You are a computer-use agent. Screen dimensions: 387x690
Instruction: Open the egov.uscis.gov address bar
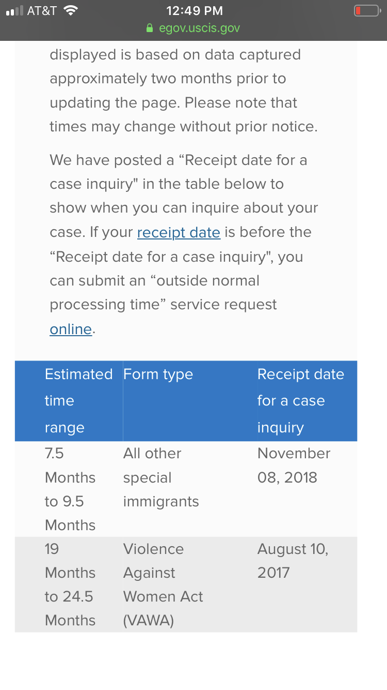[193, 28]
